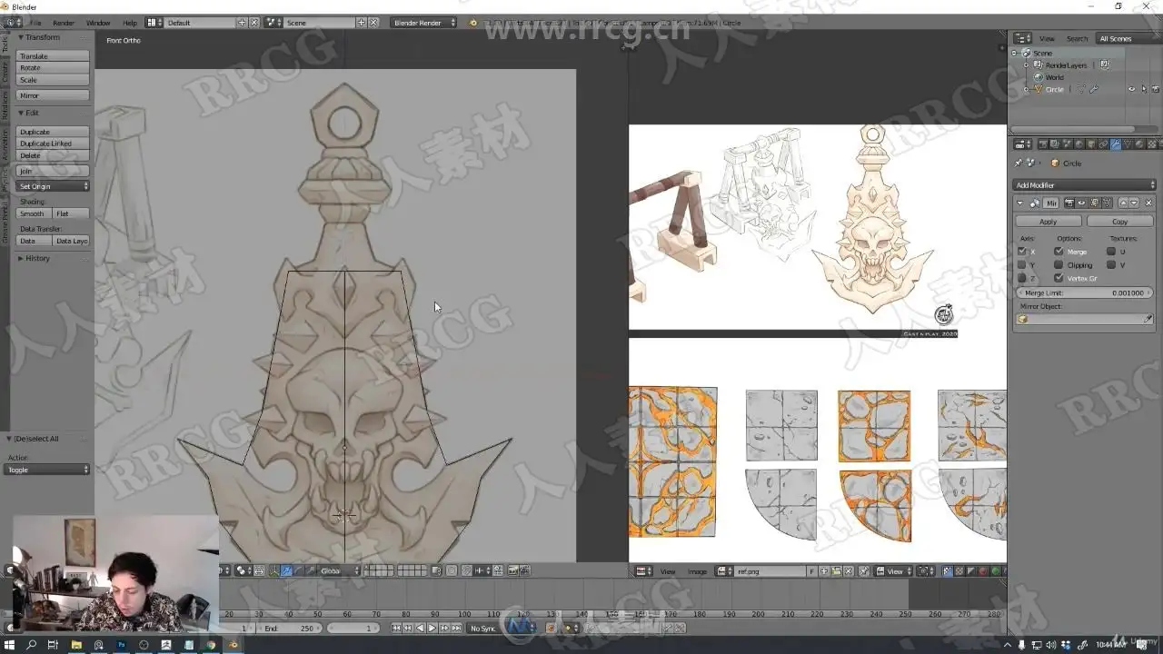Open the Set Origin dropdown
1163x654 pixels.
pyautogui.click(x=54, y=186)
